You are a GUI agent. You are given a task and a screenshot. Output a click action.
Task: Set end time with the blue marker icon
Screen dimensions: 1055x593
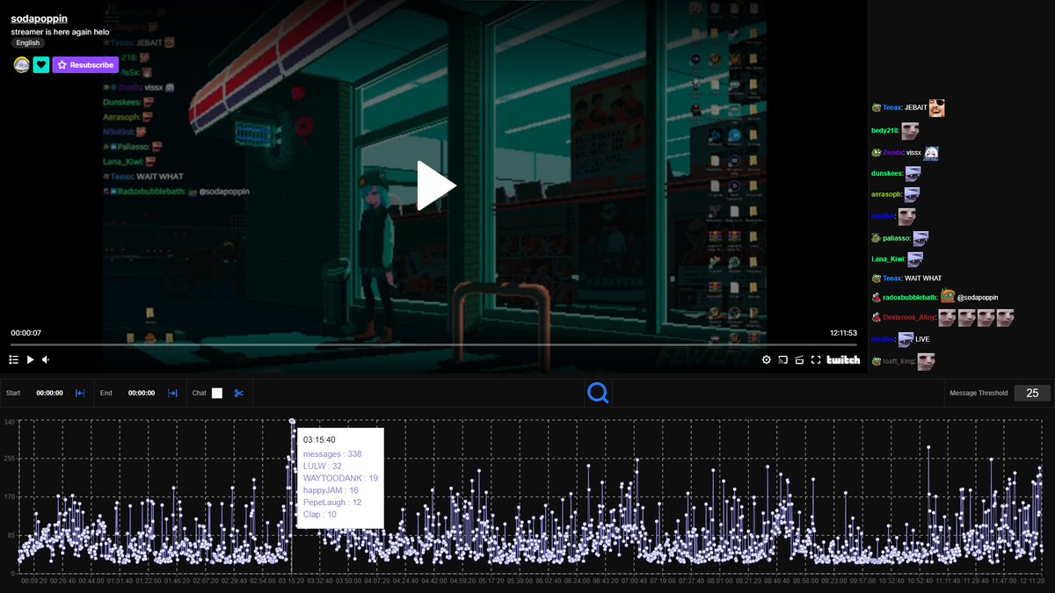[x=172, y=393]
